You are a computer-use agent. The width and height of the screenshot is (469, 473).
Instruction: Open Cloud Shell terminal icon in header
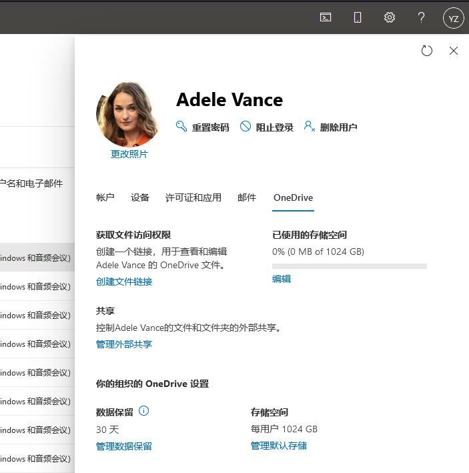click(x=326, y=18)
